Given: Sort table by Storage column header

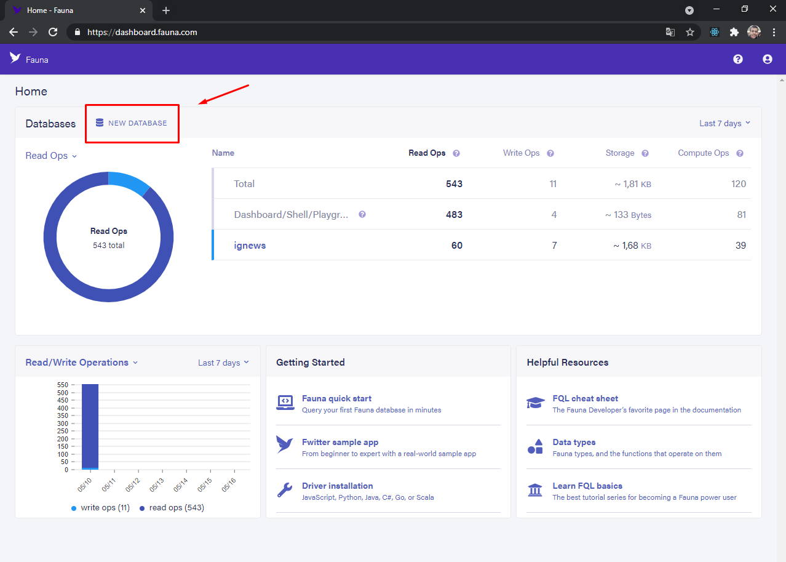Looking at the screenshot, I should pyautogui.click(x=620, y=153).
